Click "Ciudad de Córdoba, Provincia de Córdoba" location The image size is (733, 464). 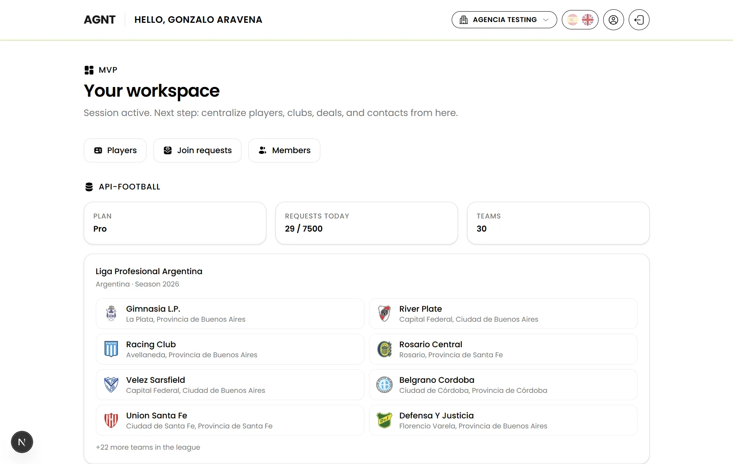(473, 391)
